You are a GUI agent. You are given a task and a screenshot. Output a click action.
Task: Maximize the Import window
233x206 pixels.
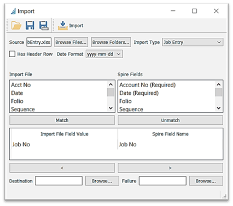point(195,11)
